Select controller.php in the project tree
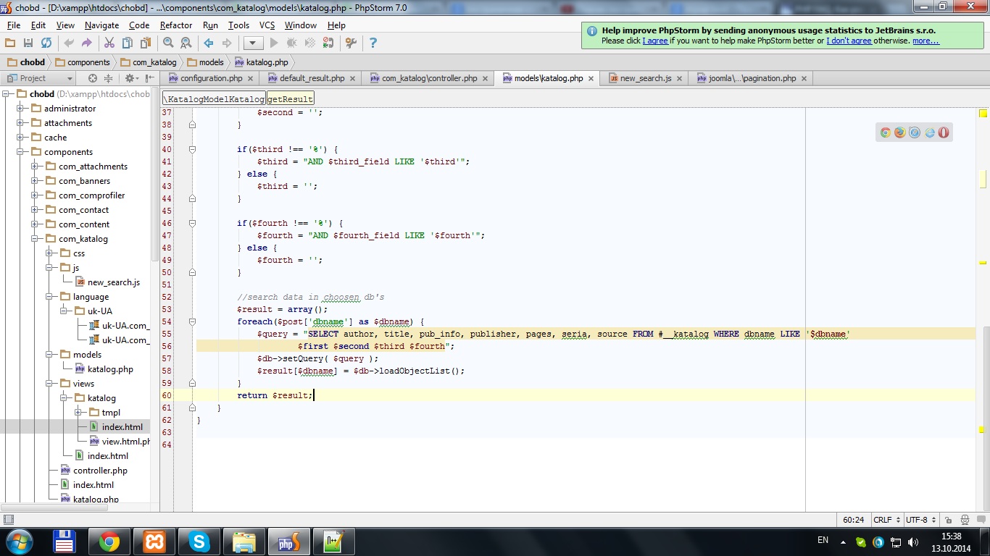Screen dimensions: 990x556 pyautogui.click(x=100, y=471)
